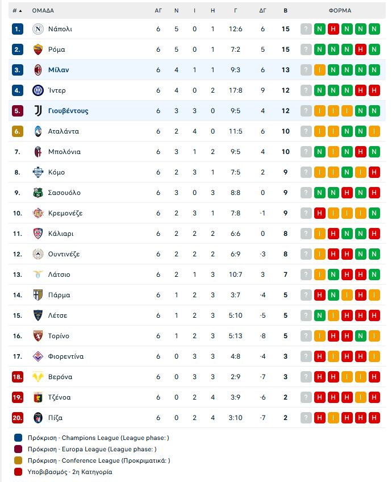Open the Γιουβέντους team page link
The height and width of the screenshot is (482, 392).
pyautogui.click(x=68, y=111)
